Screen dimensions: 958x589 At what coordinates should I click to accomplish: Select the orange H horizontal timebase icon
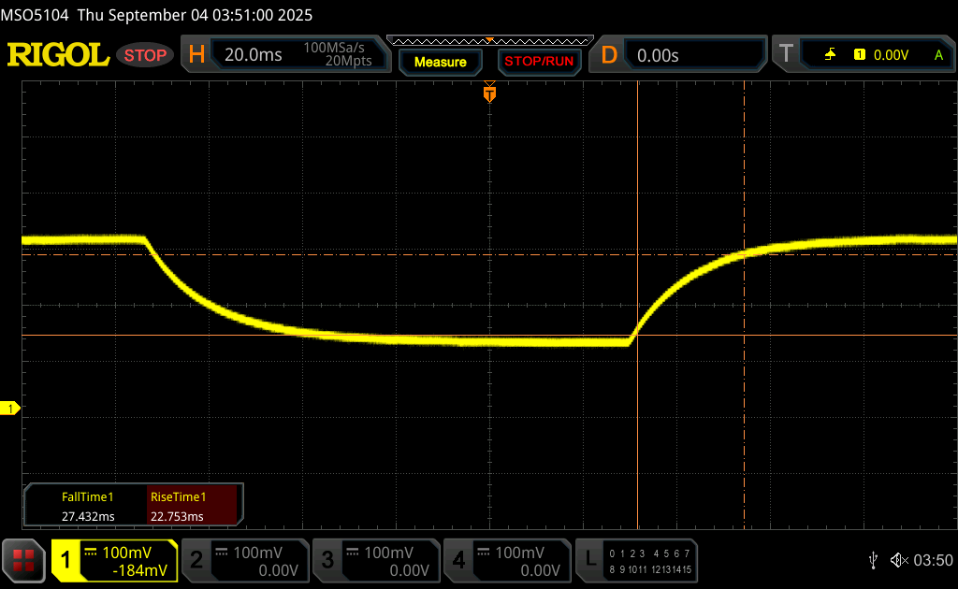196,55
